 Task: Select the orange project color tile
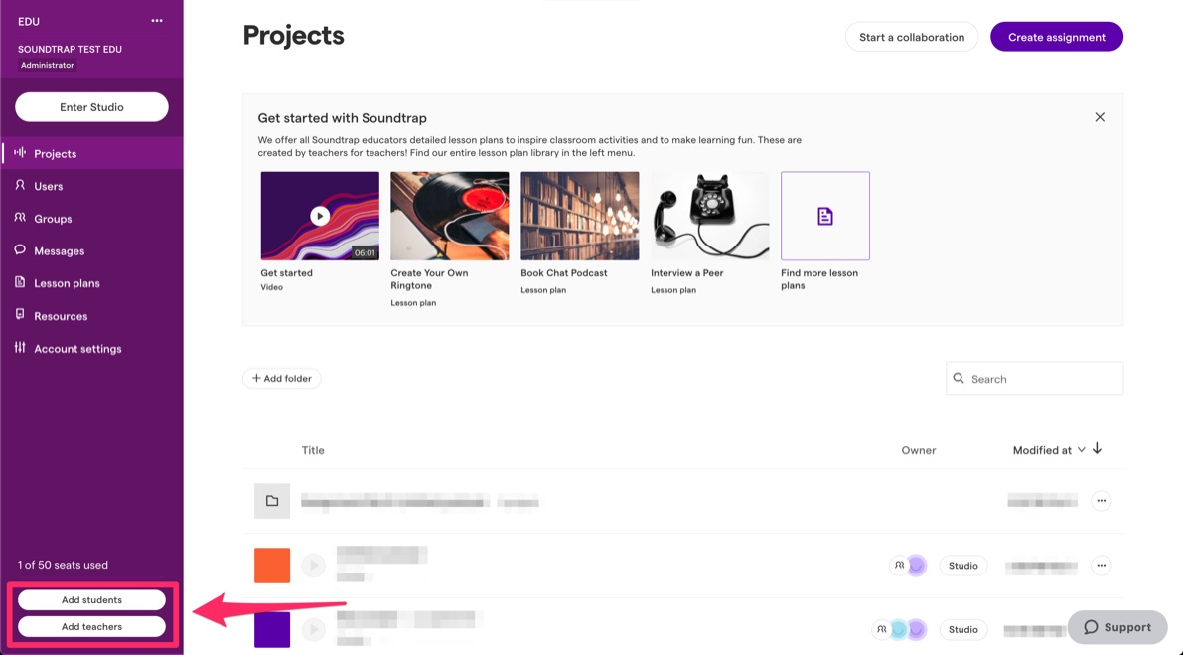(x=272, y=566)
